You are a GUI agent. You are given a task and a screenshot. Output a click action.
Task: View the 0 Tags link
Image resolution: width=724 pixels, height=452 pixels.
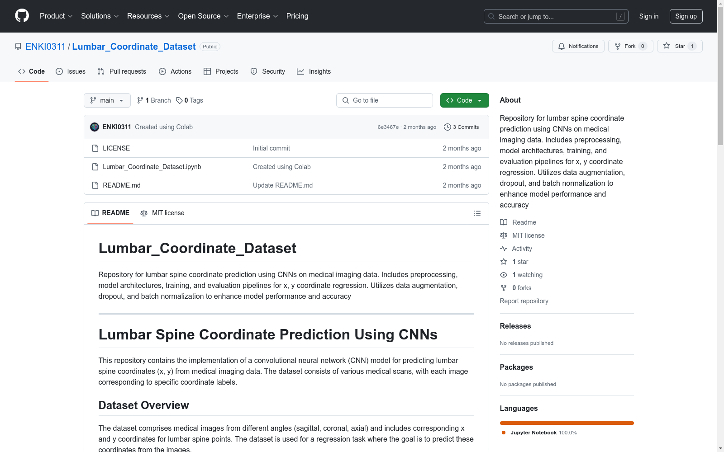click(x=190, y=100)
